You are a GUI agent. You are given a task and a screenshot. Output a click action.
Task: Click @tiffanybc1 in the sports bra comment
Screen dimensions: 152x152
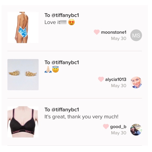65,110
